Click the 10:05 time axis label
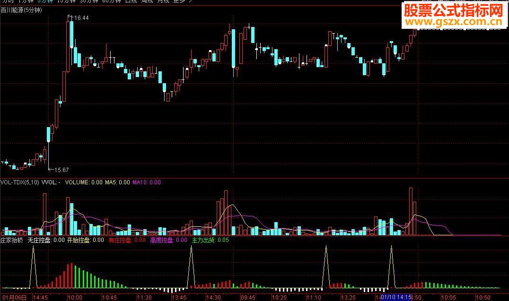 point(448,297)
